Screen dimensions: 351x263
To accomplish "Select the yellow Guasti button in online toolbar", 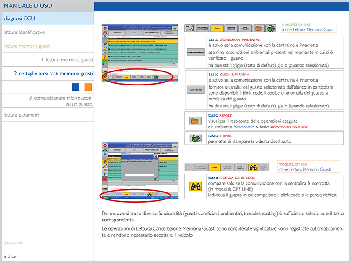I will pos(216,28).
